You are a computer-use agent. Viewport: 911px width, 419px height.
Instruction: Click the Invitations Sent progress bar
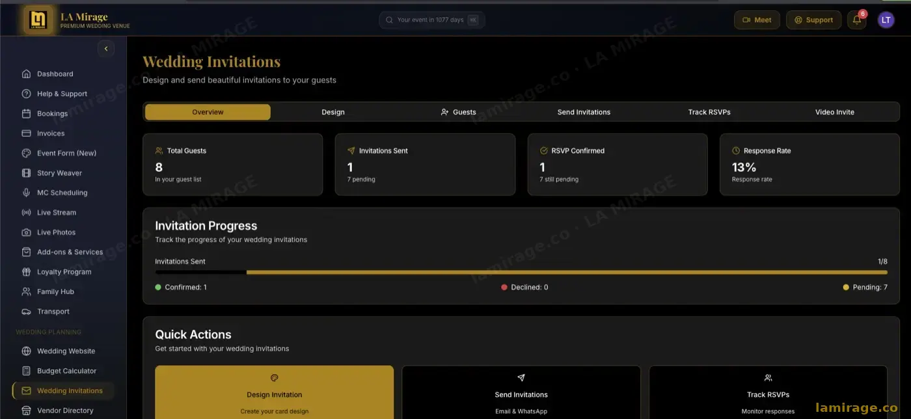tap(521, 272)
